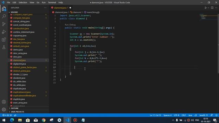219x123 pixels.
Task: Open the Terminal menu
Action: click(52, 2)
